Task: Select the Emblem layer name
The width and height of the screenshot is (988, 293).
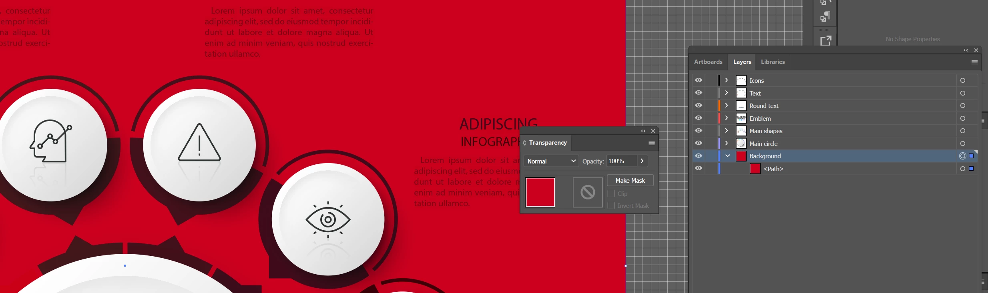Action: pyautogui.click(x=760, y=118)
